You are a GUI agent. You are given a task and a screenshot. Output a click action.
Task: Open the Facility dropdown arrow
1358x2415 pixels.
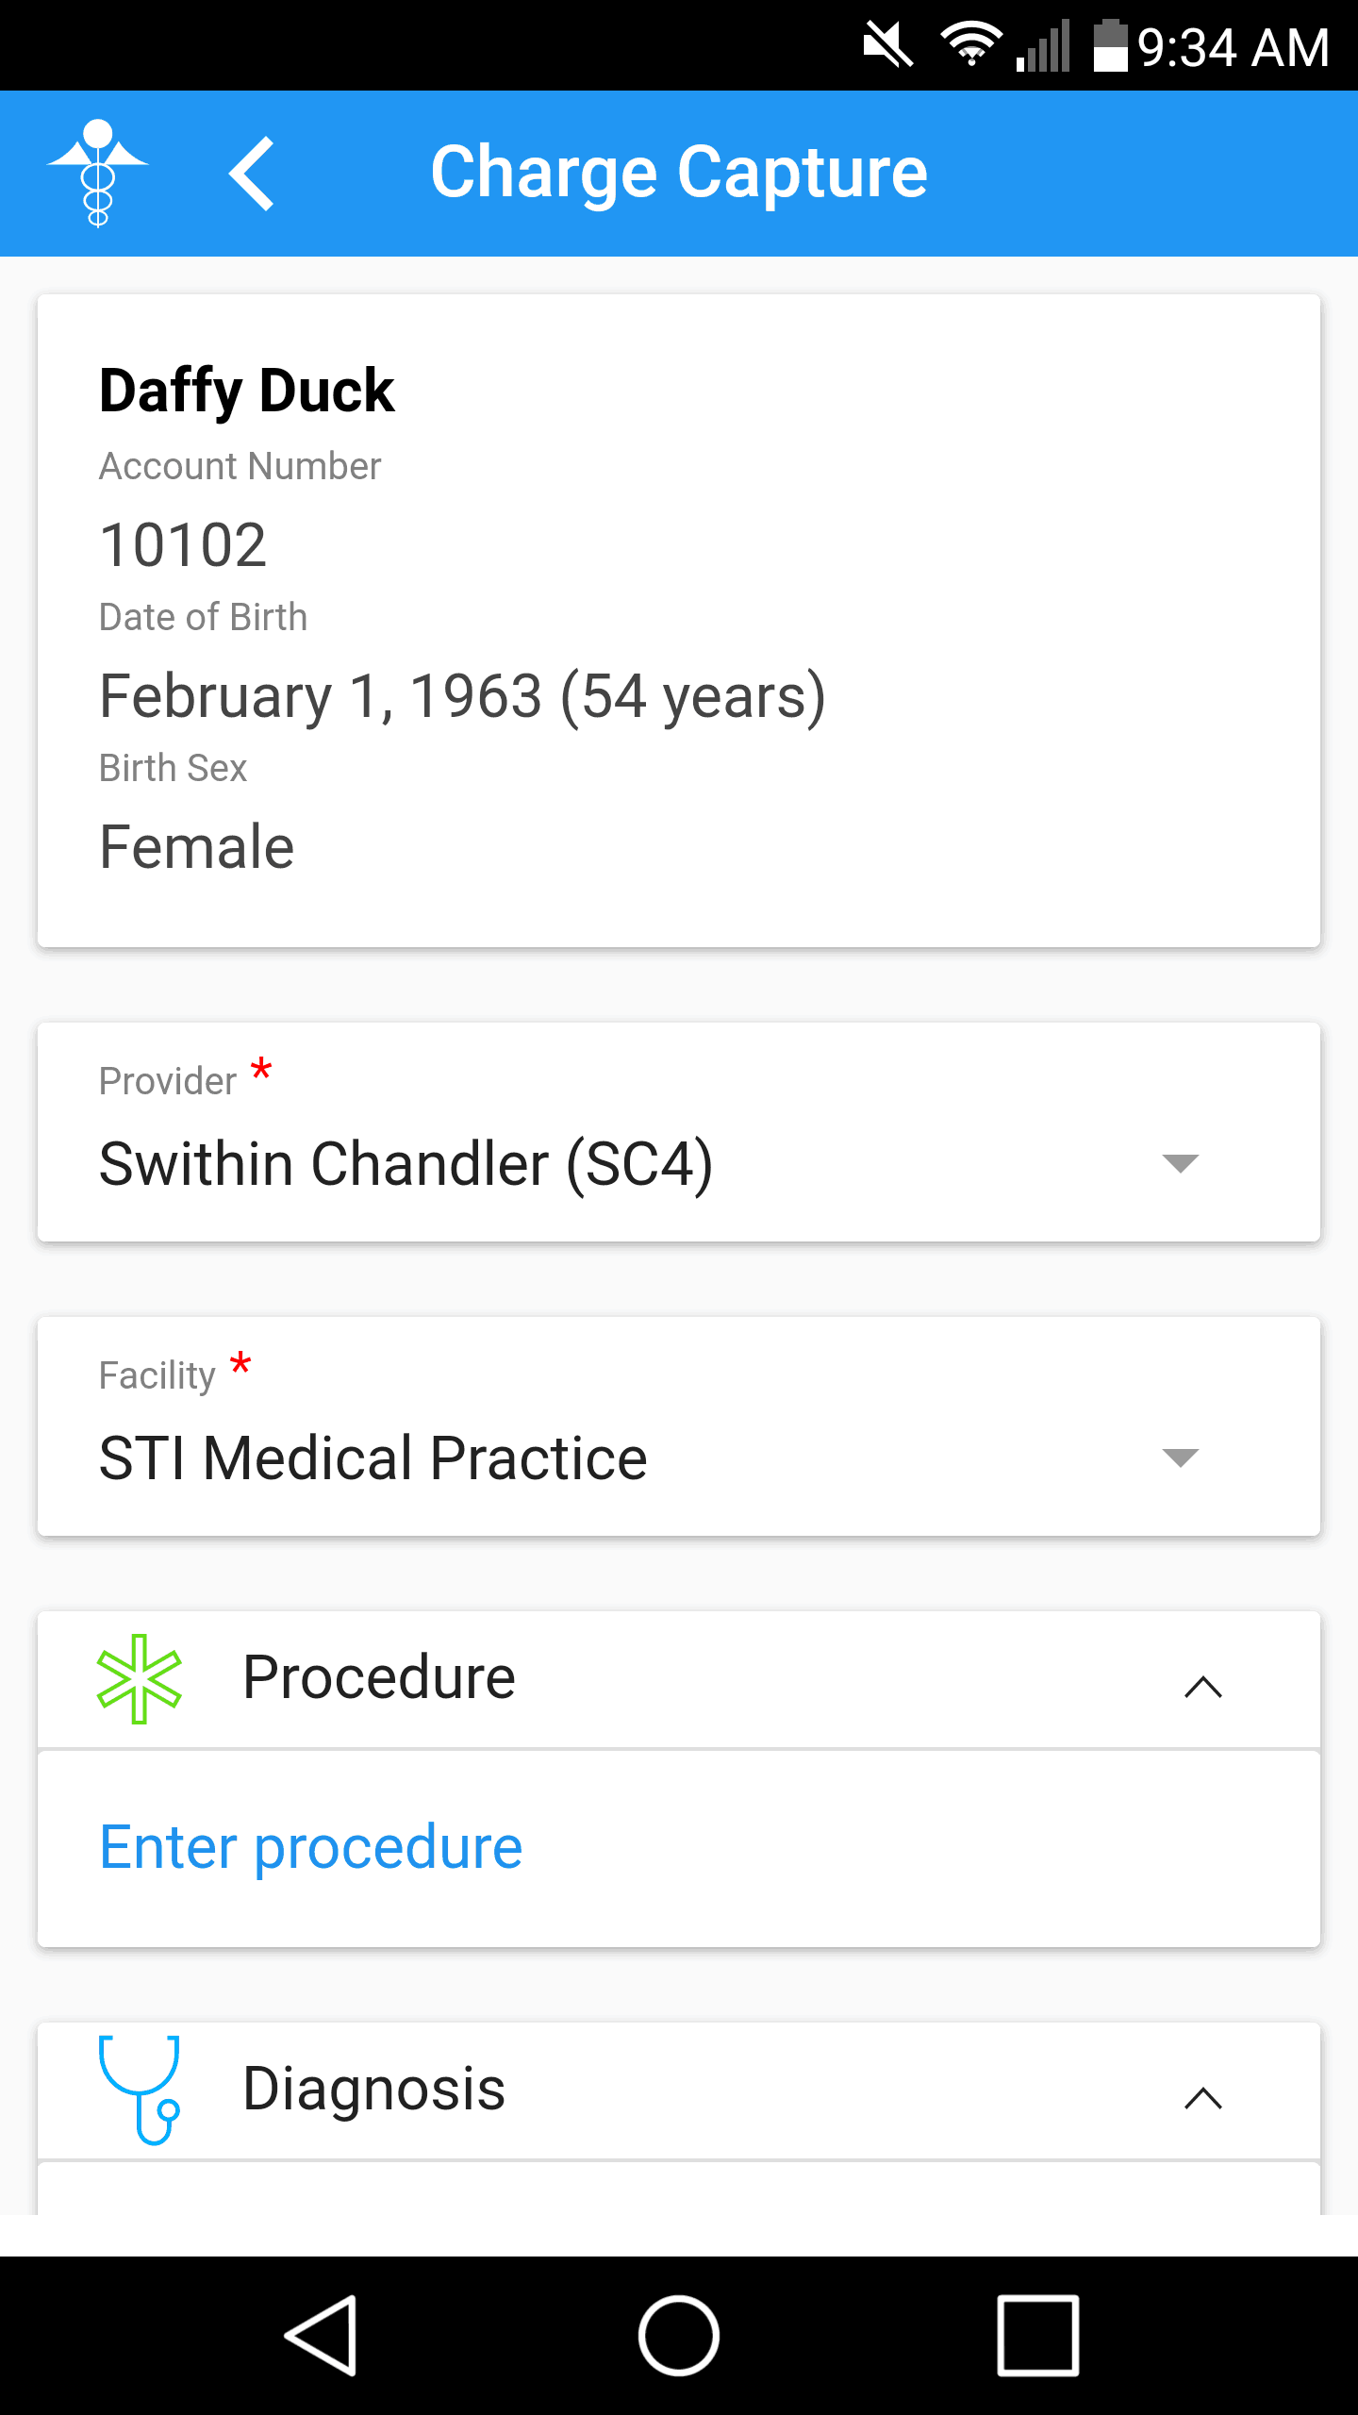click(x=1180, y=1457)
